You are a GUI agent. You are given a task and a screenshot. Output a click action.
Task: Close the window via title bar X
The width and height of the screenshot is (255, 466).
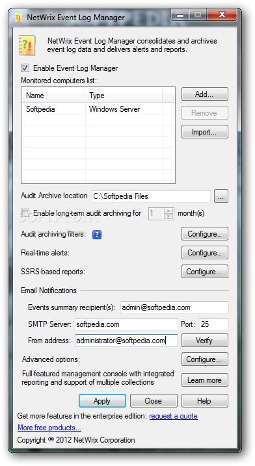pyautogui.click(x=222, y=15)
